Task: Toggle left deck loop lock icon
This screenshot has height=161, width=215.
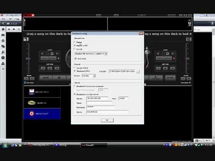Action: point(58,58)
